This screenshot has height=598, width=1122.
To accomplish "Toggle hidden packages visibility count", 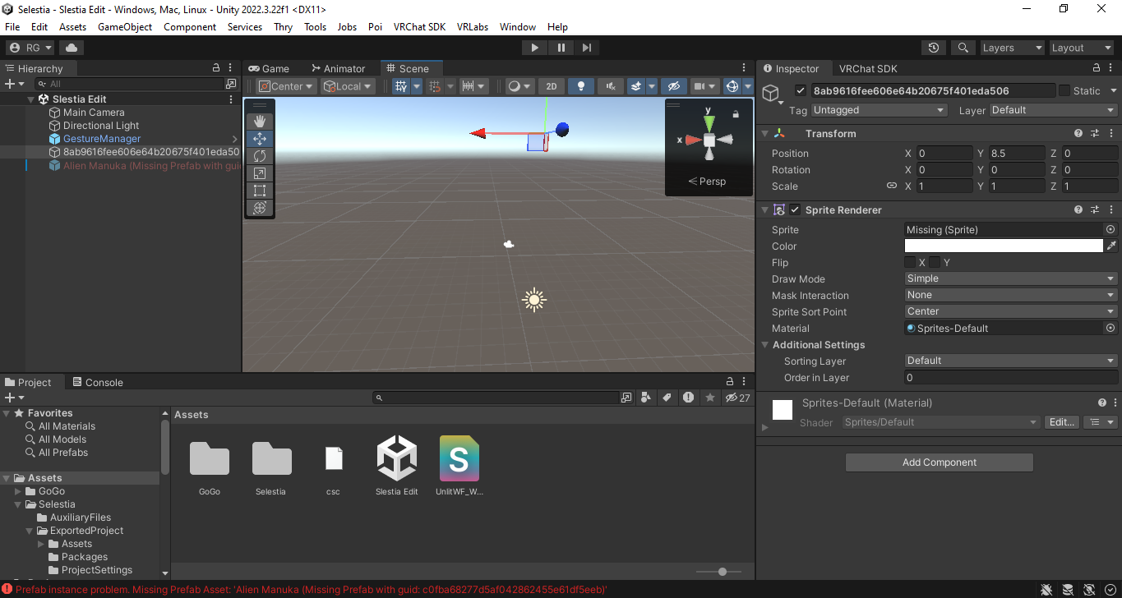I will pyautogui.click(x=737, y=398).
